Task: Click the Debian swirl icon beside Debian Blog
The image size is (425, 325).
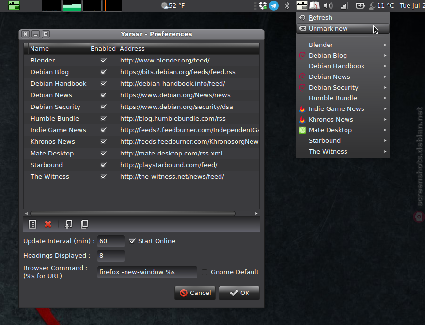Action: click(x=302, y=56)
